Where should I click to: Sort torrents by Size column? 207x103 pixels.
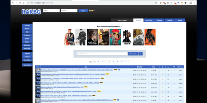pos(154,67)
